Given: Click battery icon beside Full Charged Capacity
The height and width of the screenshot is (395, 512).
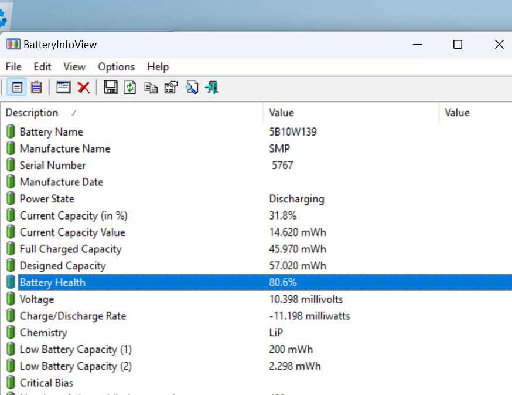Looking at the screenshot, I should 11,249.
